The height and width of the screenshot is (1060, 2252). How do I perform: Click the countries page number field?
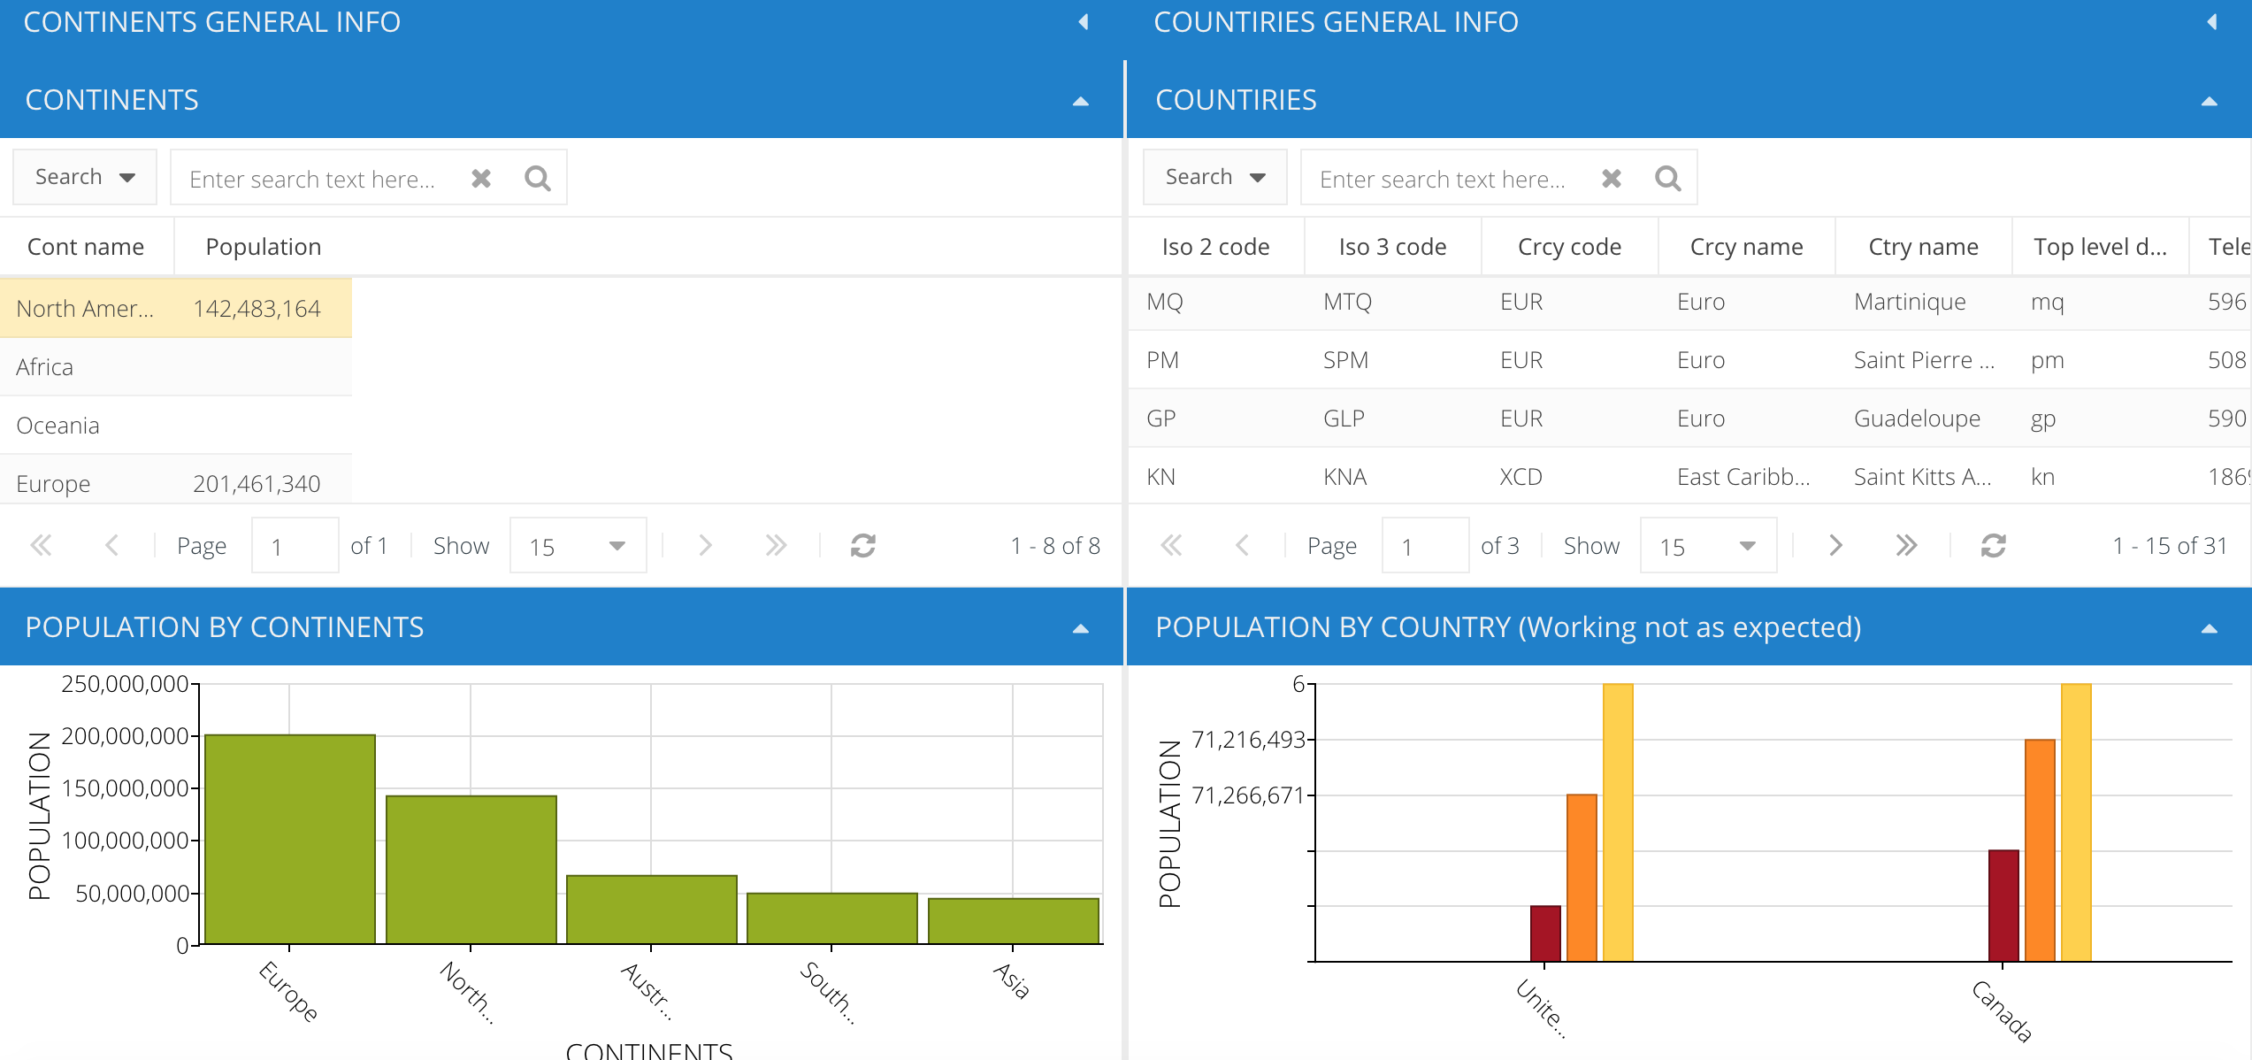(x=1424, y=546)
